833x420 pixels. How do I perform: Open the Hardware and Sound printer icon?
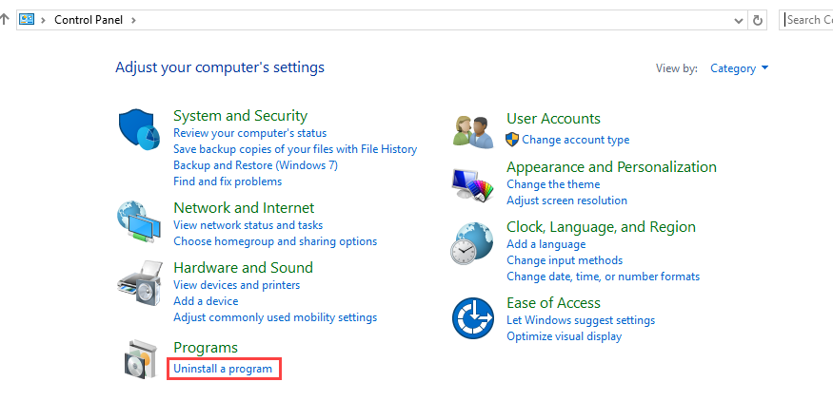pos(139,282)
